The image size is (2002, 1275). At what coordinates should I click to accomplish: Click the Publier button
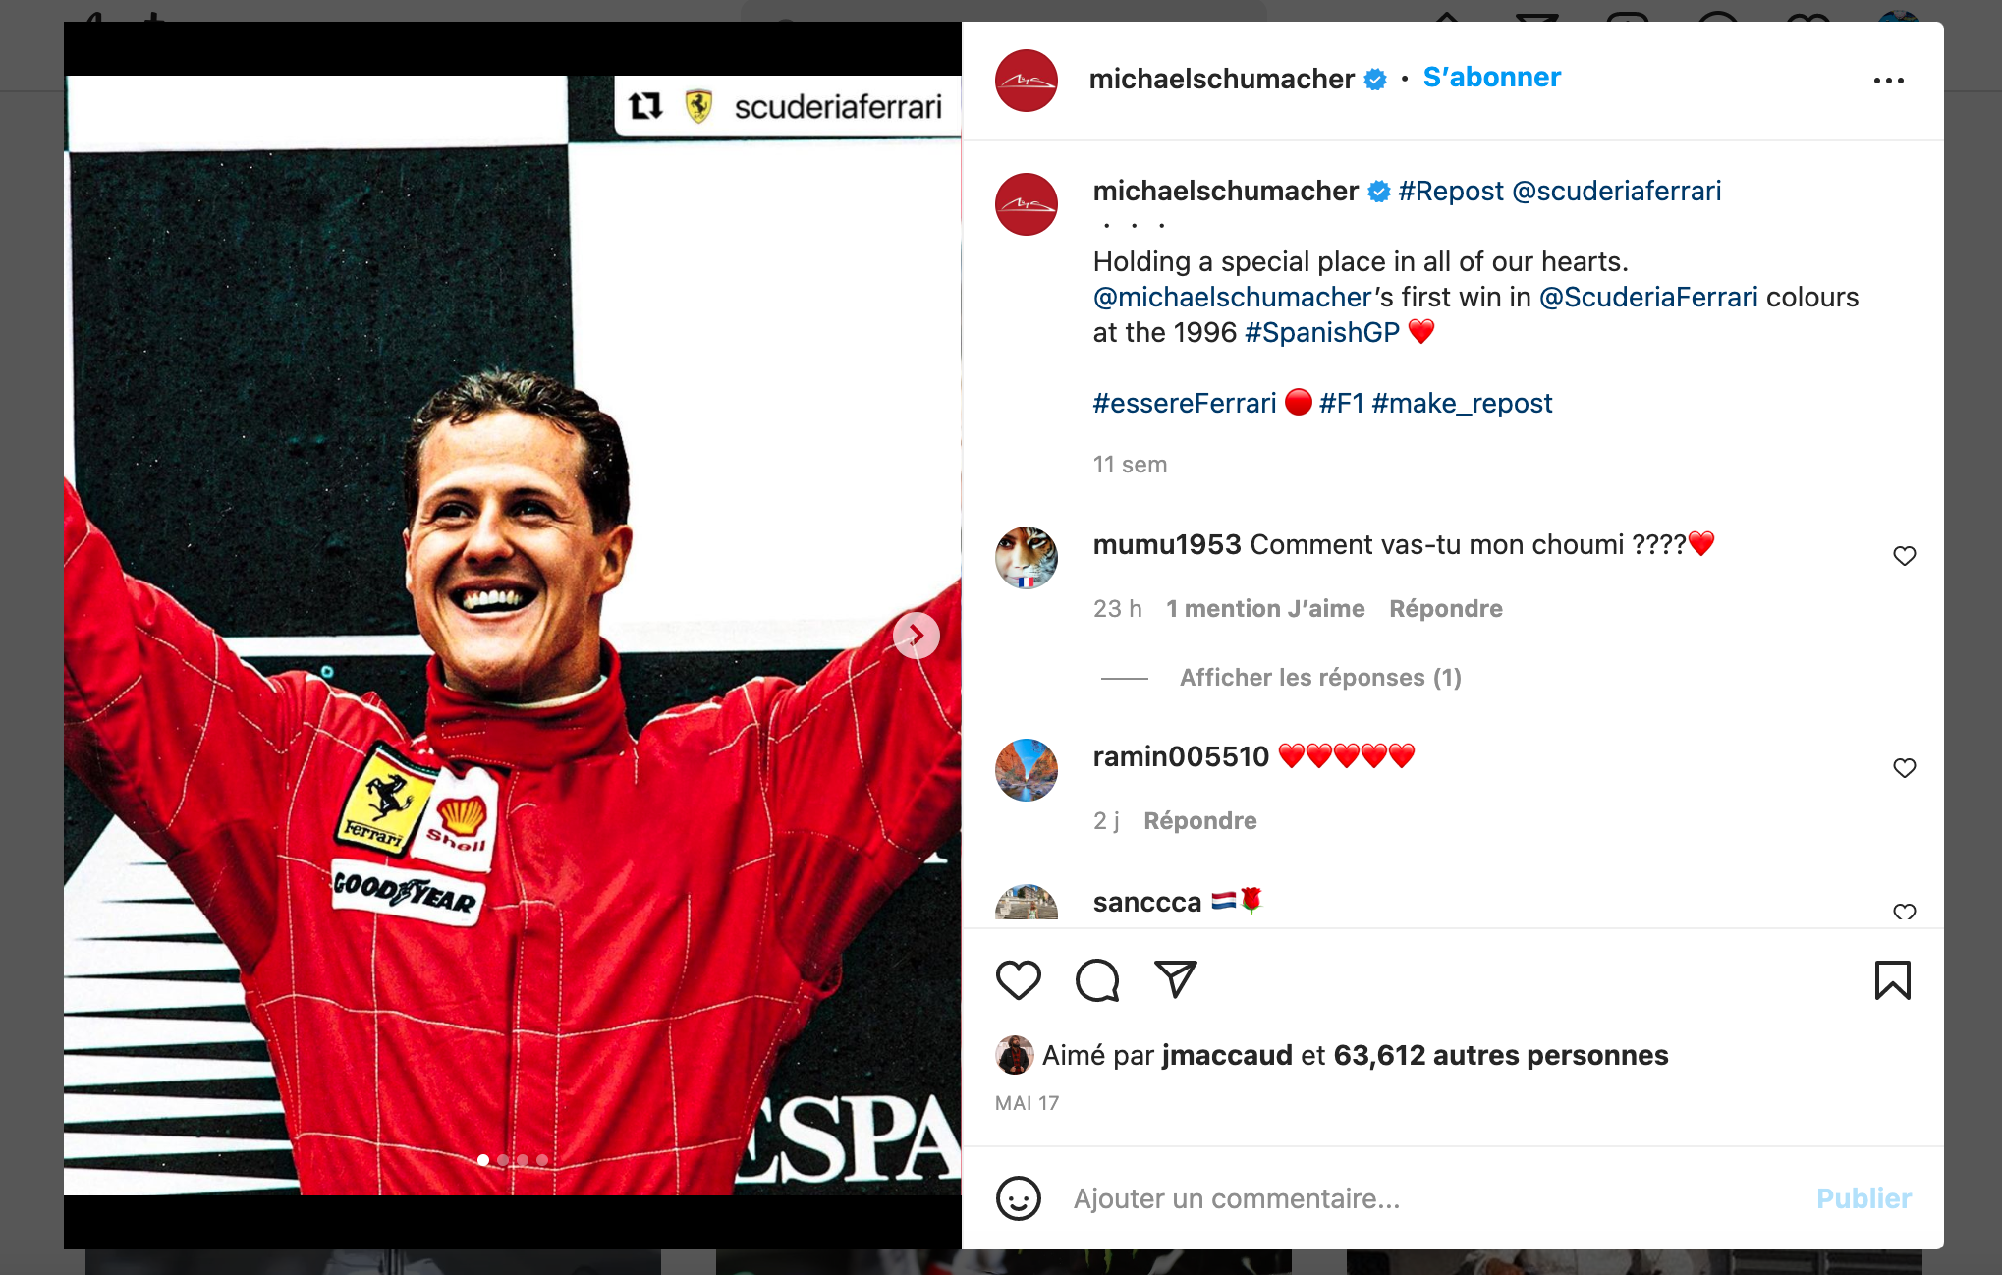click(1863, 1198)
